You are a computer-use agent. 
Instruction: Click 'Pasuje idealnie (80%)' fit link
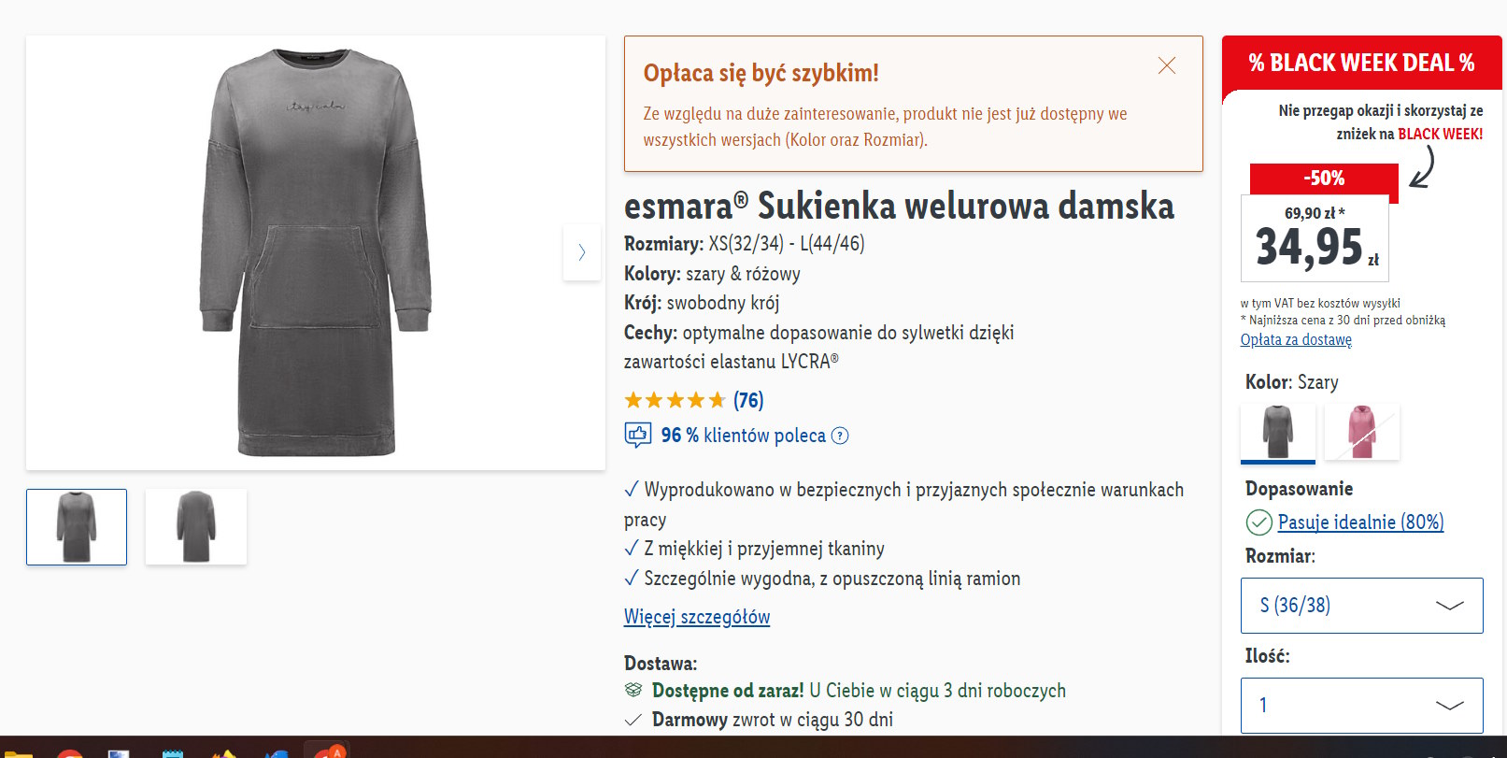(1360, 522)
